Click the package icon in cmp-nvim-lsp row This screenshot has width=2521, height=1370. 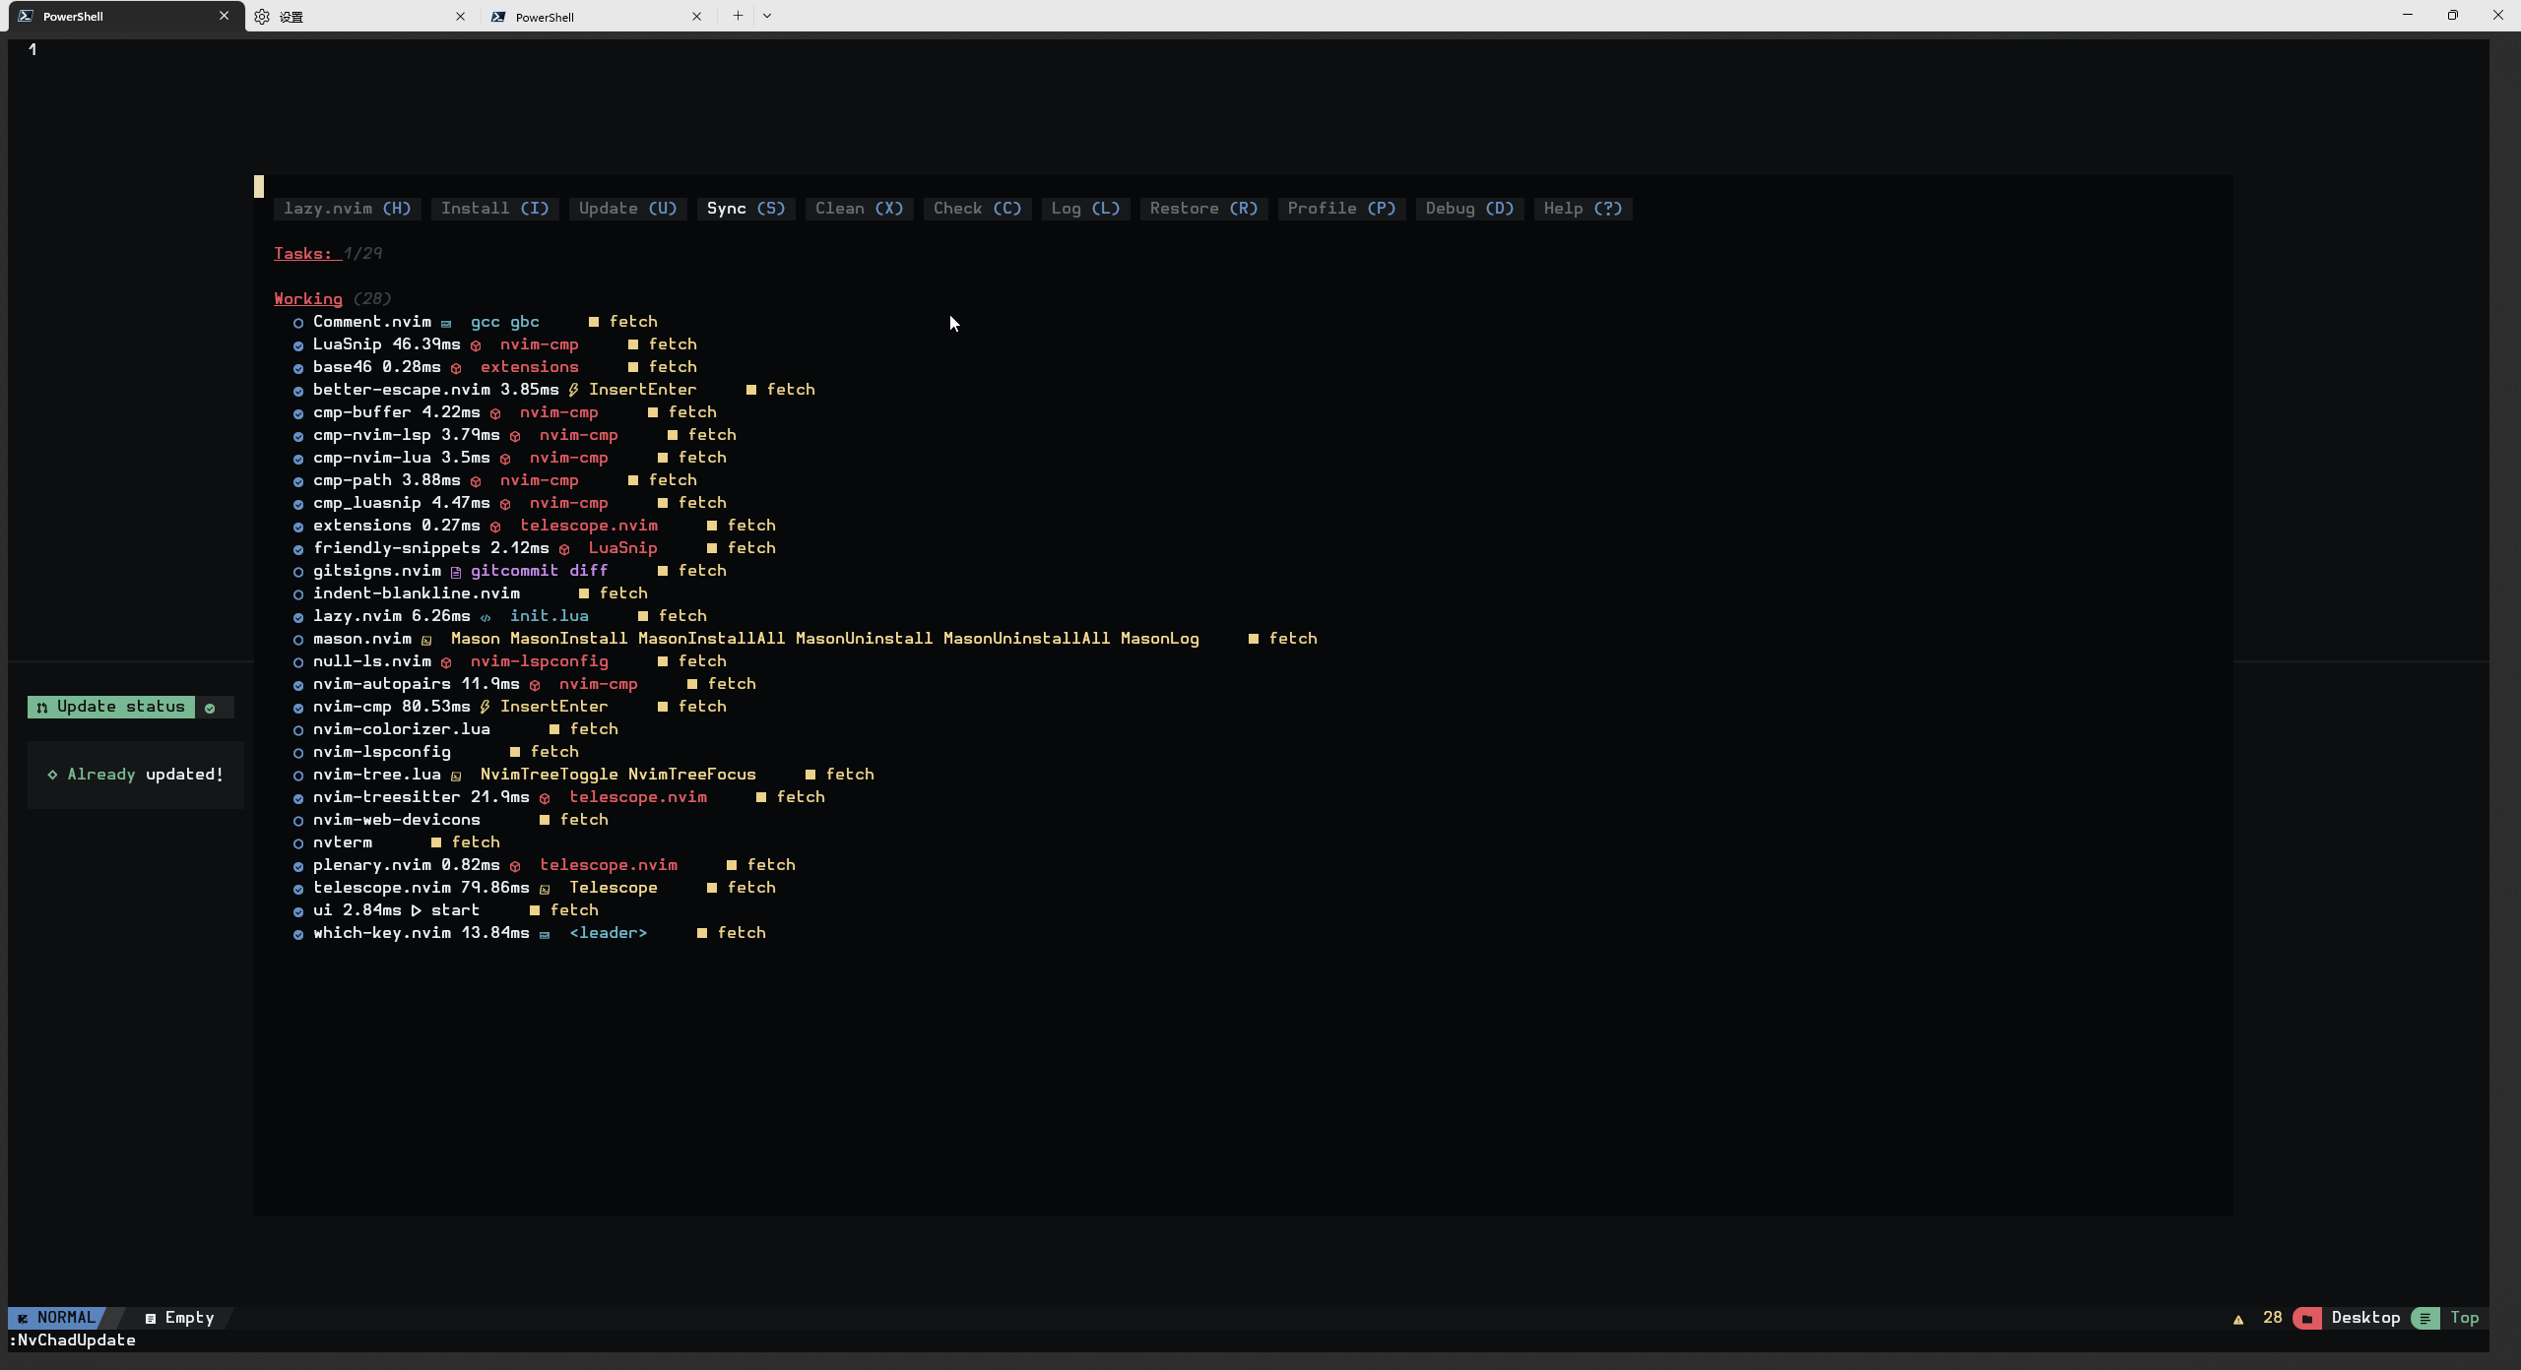[x=515, y=436]
